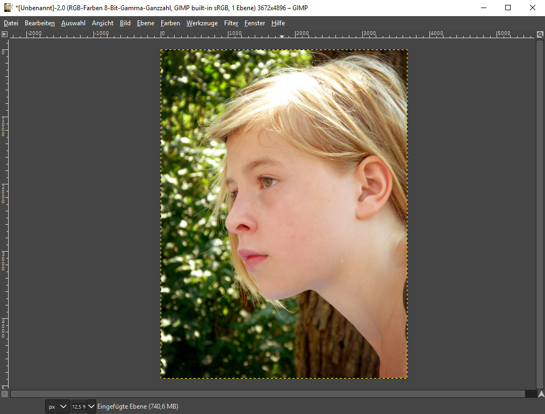Screen dimensions: 545x414
Task: Toggle the Quick Mask button at bottom left
Action: click(4, 394)
